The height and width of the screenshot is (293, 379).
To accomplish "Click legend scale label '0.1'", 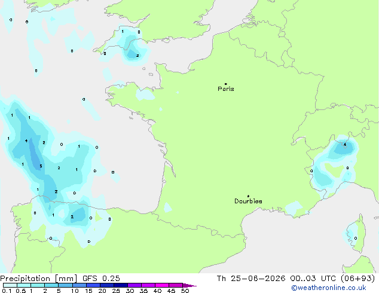I will click(x=7, y=291).
